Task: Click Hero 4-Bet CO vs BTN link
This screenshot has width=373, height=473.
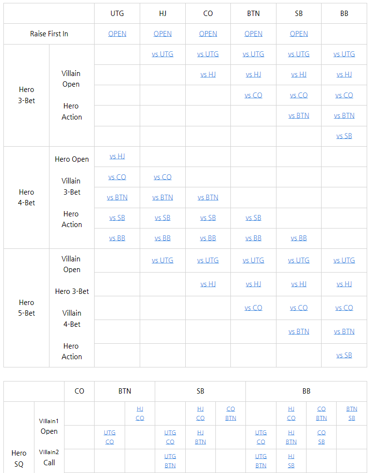Action: 208,198
